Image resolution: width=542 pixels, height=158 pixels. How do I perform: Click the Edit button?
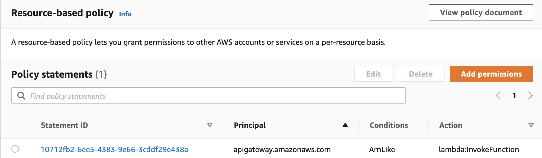pyautogui.click(x=373, y=74)
